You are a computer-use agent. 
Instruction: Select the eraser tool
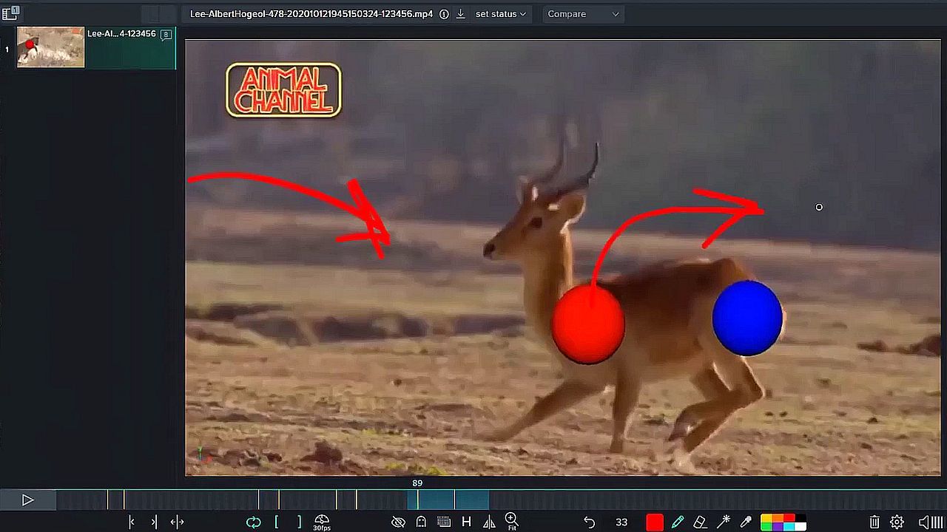point(700,522)
